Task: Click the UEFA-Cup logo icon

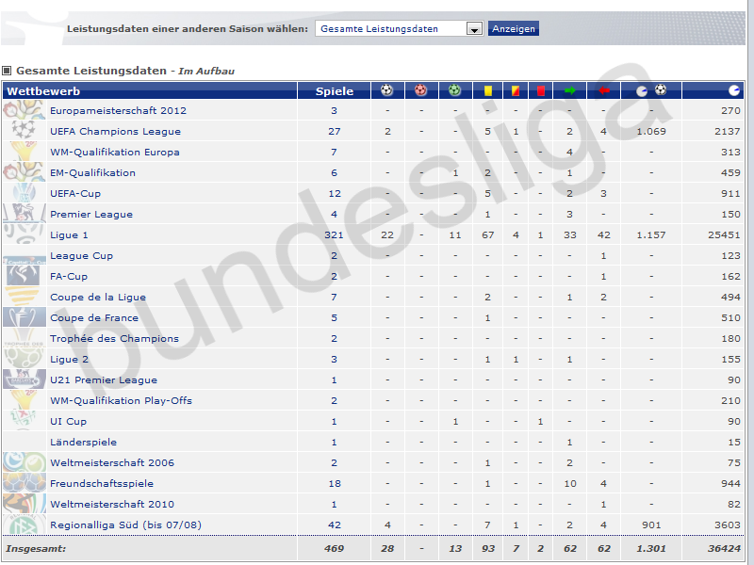Action: click(25, 193)
